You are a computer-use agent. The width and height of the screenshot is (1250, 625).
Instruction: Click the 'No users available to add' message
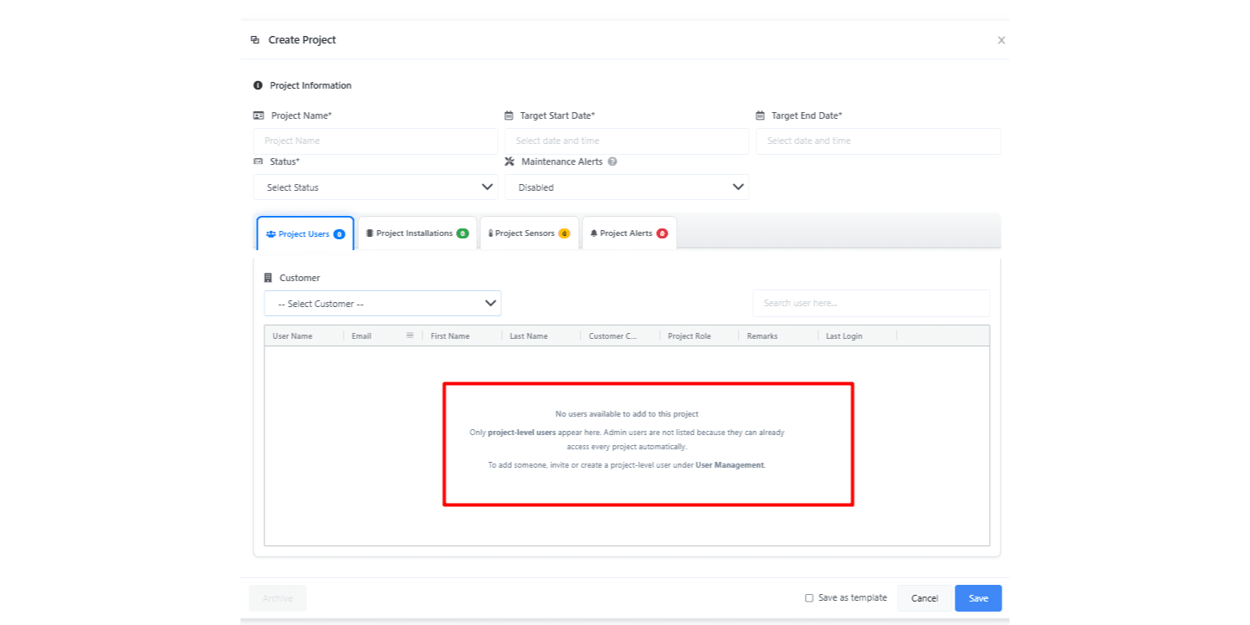coord(627,414)
